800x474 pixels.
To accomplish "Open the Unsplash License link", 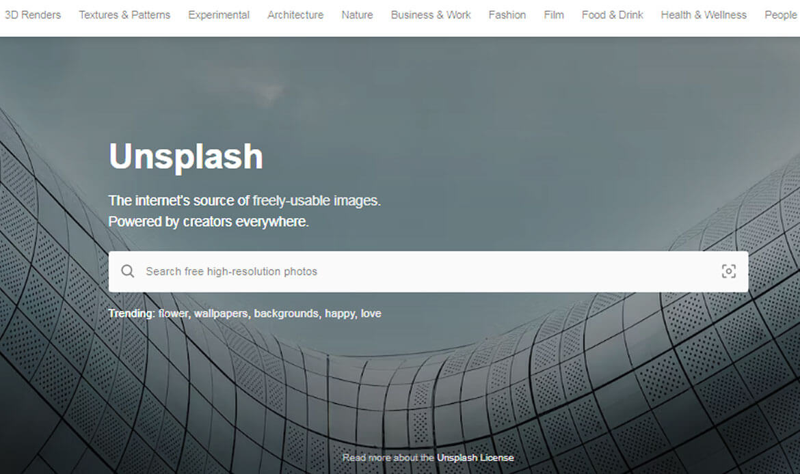I will click(475, 458).
